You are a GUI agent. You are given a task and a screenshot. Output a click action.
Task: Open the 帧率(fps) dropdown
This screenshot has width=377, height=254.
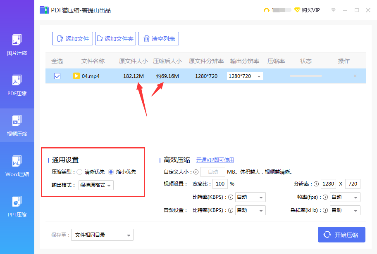click(x=345, y=197)
